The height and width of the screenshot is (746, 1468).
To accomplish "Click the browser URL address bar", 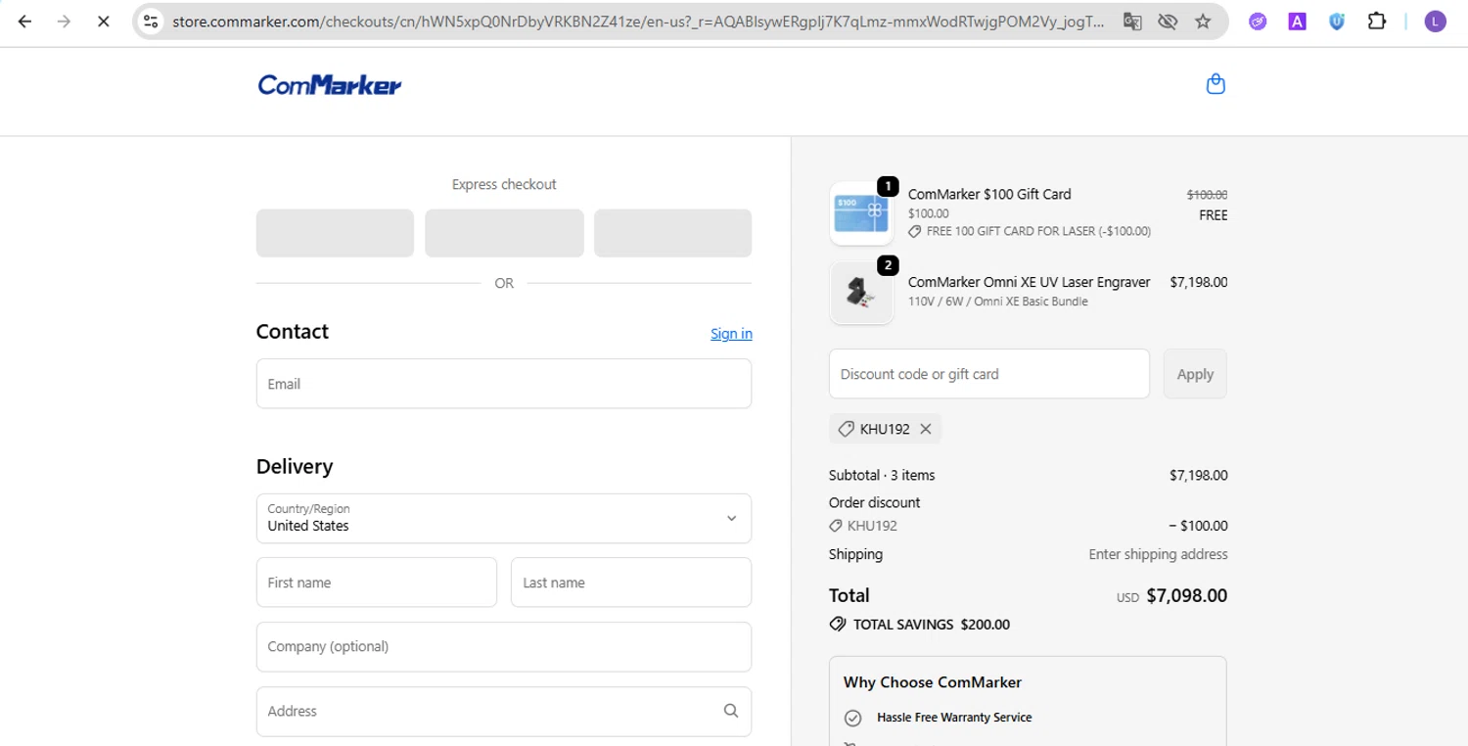I will (639, 21).
